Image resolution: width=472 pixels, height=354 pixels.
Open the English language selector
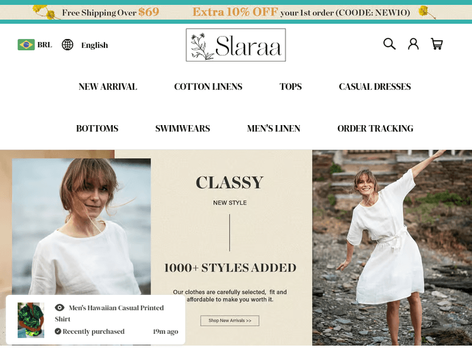[x=94, y=45]
